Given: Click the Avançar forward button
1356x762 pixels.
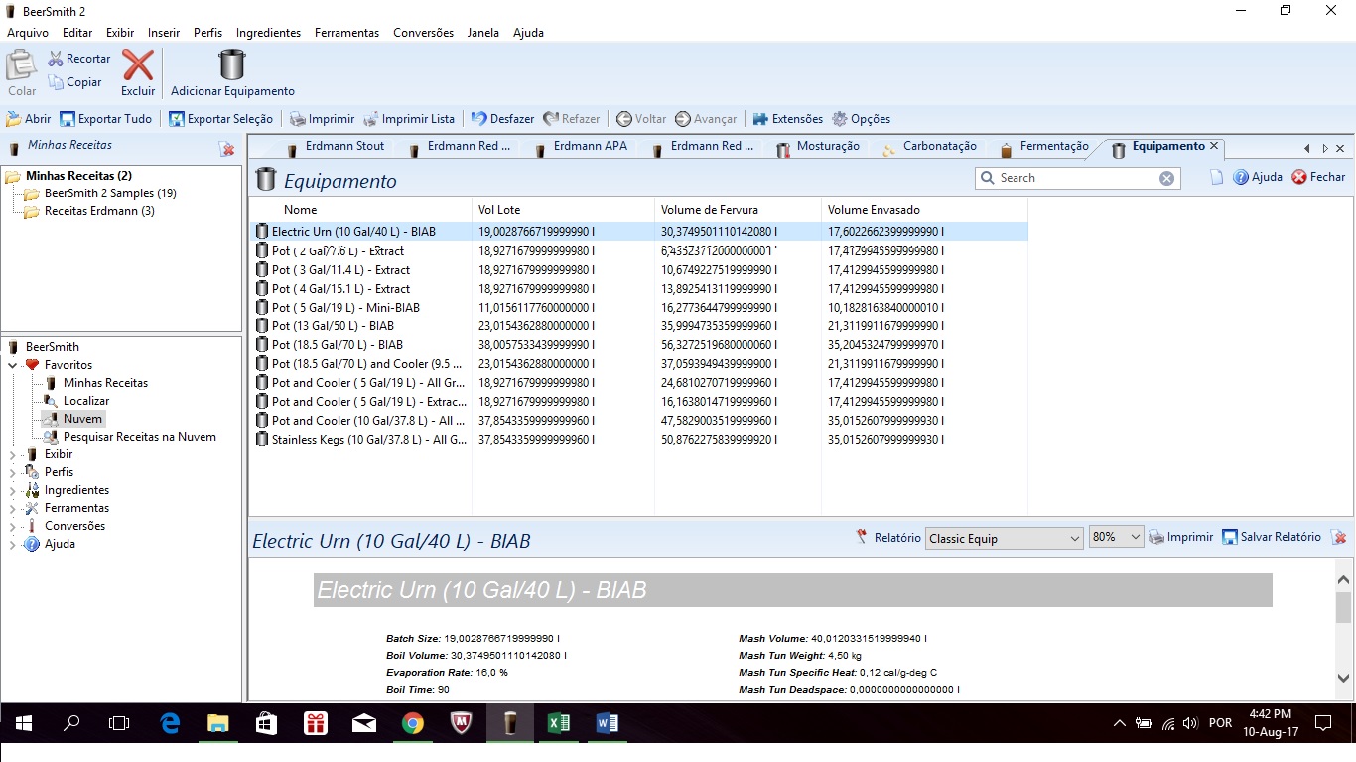Looking at the screenshot, I should (706, 119).
